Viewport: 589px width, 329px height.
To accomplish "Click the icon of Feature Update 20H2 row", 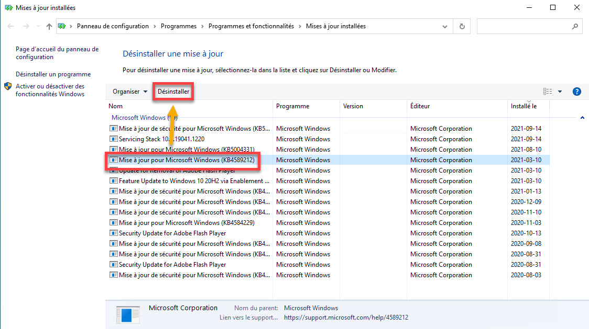I will 113,181.
